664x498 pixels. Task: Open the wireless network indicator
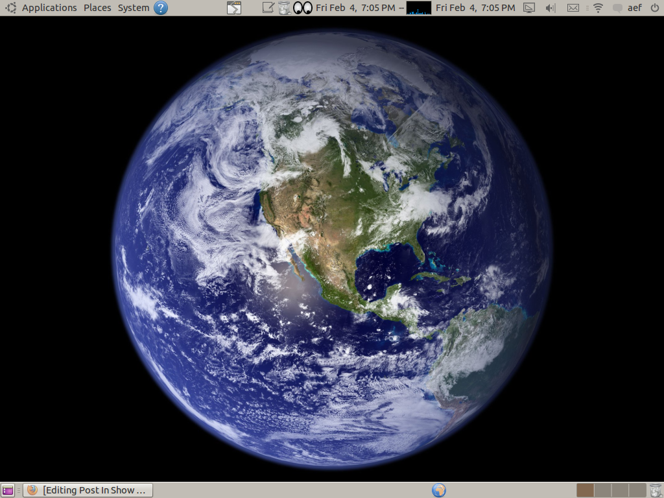598,8
